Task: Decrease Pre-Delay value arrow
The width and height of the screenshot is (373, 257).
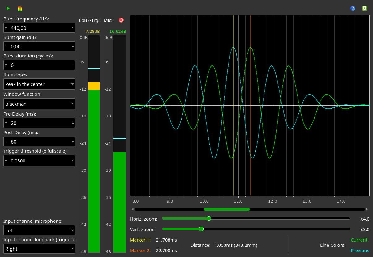Action: pyautogui.click(x=6, y=123)
